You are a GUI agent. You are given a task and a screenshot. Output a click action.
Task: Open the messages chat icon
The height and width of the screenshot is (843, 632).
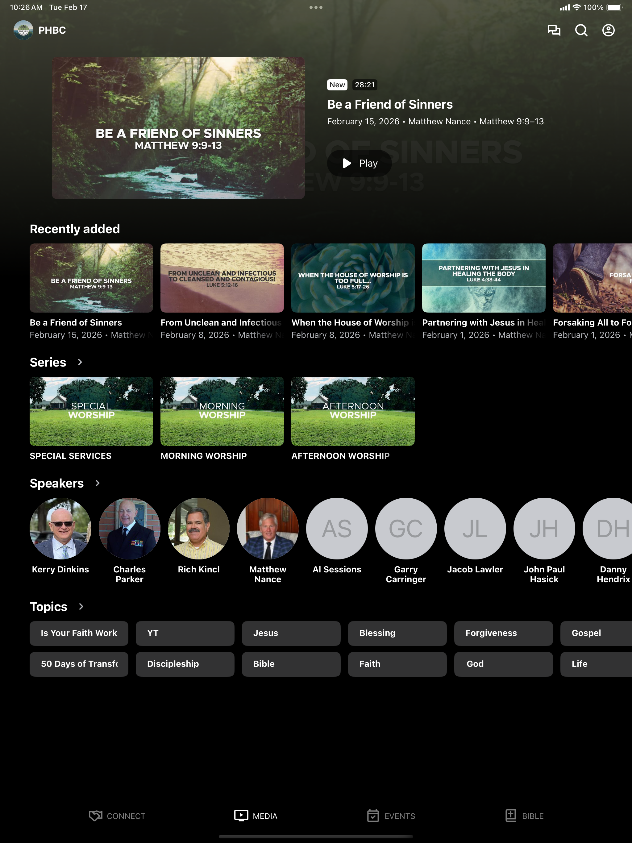[x=554, y=30]
